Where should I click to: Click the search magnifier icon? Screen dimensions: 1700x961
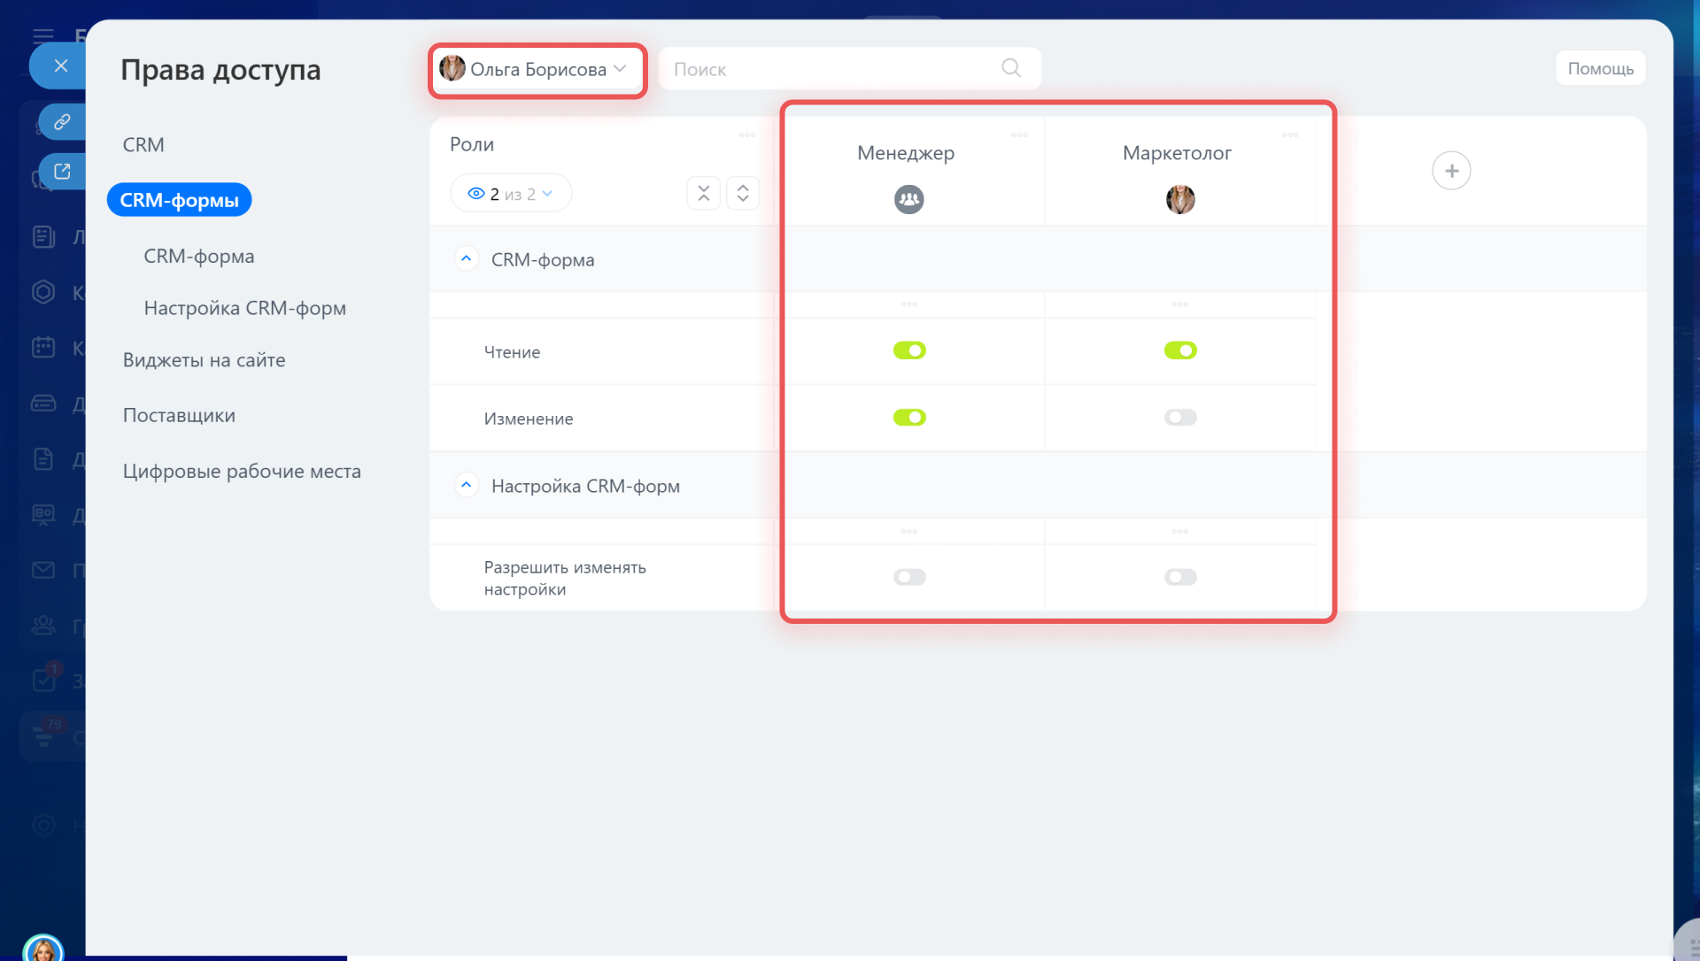point(1011,68)
